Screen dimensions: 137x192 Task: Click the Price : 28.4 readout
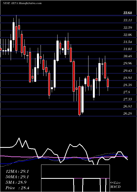tap(17, 188)
